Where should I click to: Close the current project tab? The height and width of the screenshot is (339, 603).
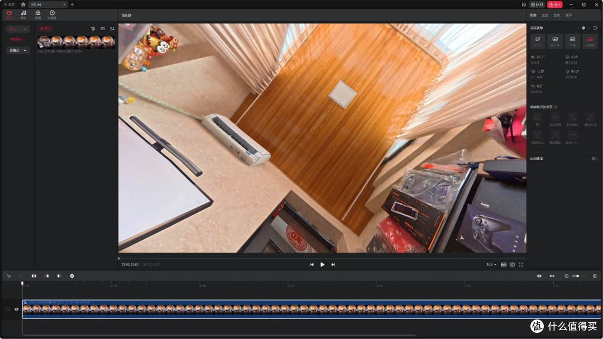coord(64,4)
